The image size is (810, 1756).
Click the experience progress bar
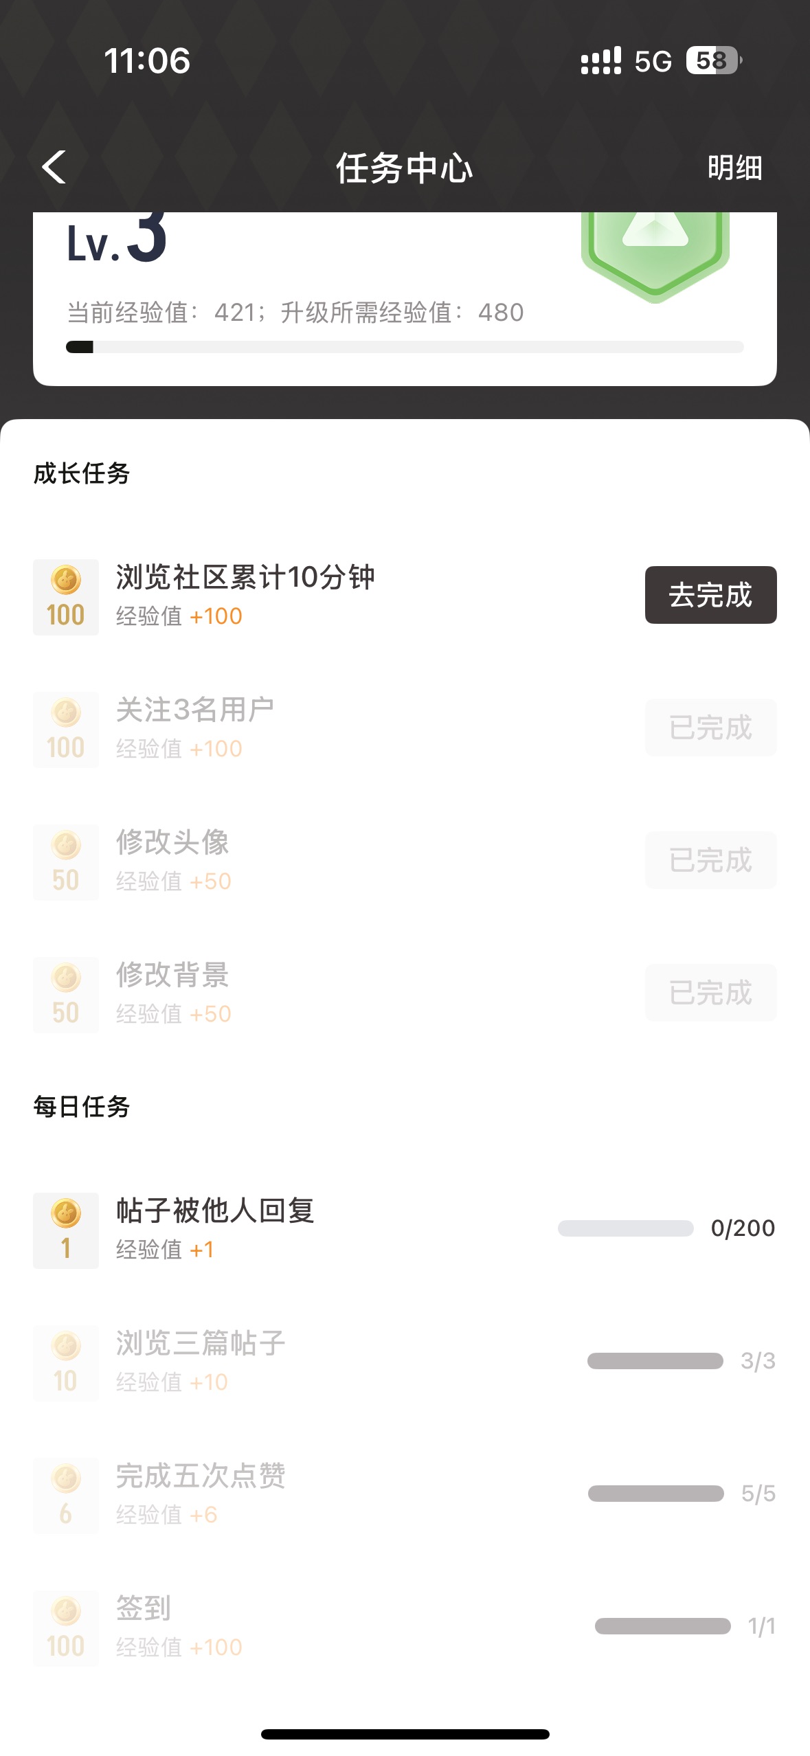405,347
